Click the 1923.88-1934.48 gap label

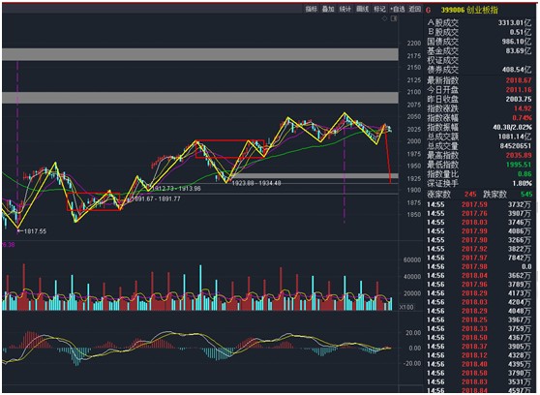tap(256, 183)
